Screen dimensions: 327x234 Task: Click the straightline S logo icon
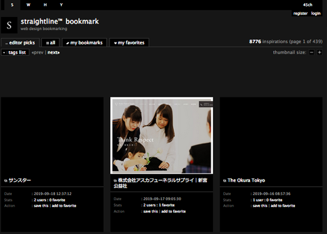pos(9,25)
